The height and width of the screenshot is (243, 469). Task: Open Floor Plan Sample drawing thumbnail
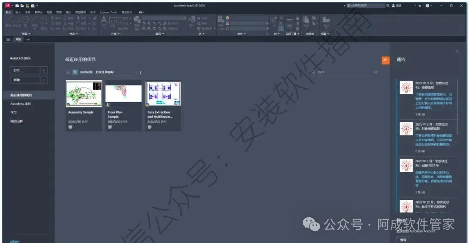123,93
